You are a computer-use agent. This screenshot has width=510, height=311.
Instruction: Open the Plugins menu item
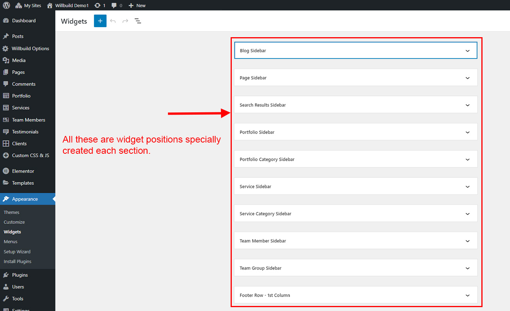click(20, 275)
